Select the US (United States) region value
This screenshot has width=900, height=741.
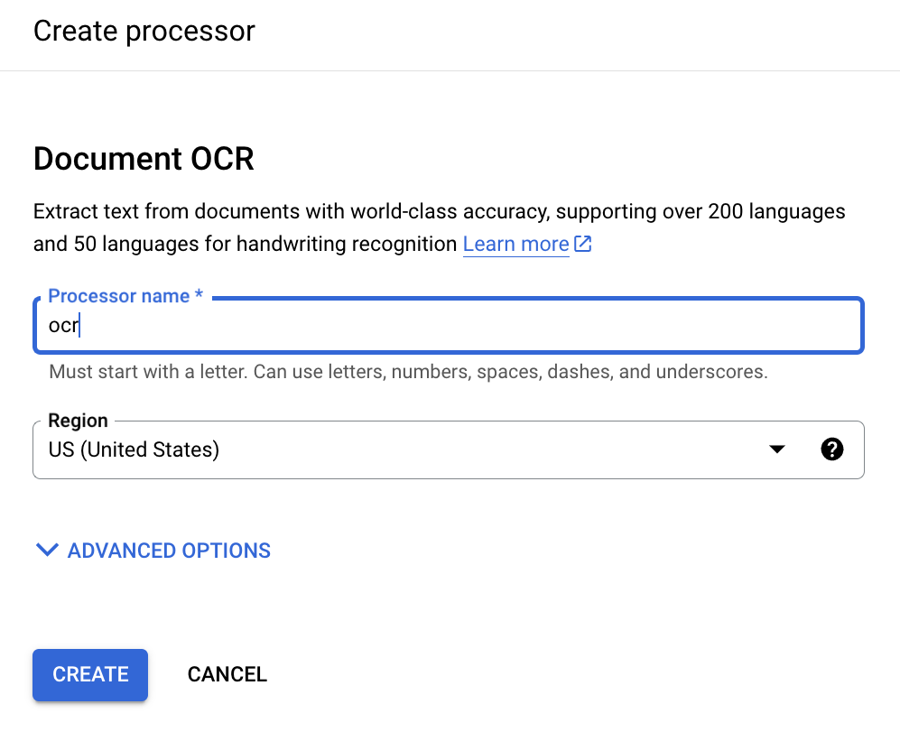[x=134, y=449]
